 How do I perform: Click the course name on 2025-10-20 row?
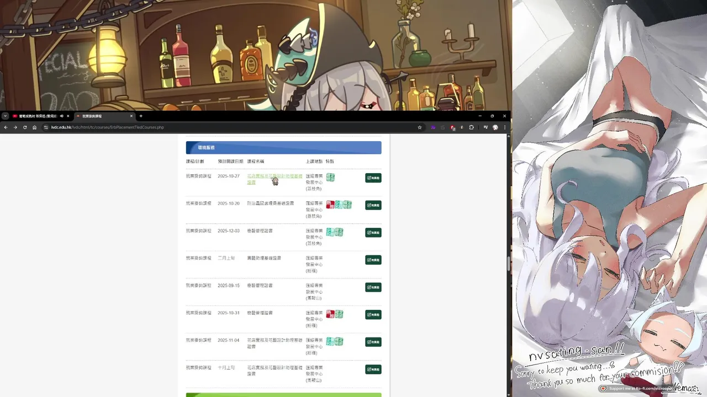[x=271, y=203]
